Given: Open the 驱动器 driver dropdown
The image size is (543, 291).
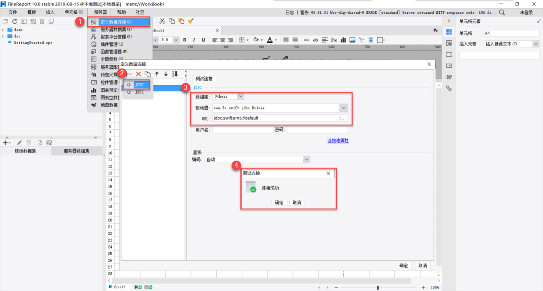Looking at the screenshot, I should click(343, 108).
